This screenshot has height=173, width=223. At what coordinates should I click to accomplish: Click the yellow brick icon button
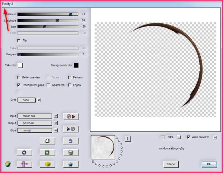click(48, 164)
